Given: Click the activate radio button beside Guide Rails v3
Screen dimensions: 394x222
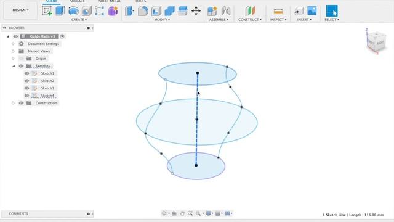Looking at the screenshot, I should pyautogui.click(x=62, y=36).
